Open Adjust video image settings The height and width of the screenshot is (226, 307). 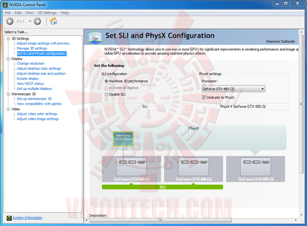pos(38,119)
